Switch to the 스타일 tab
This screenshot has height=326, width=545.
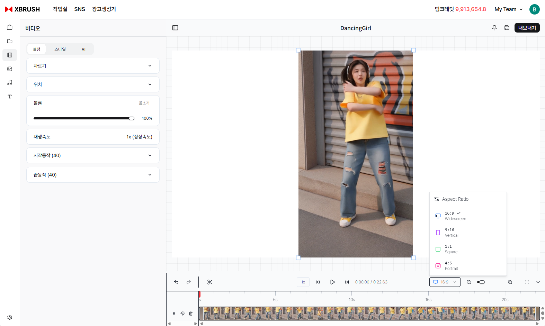coord(60,49)
